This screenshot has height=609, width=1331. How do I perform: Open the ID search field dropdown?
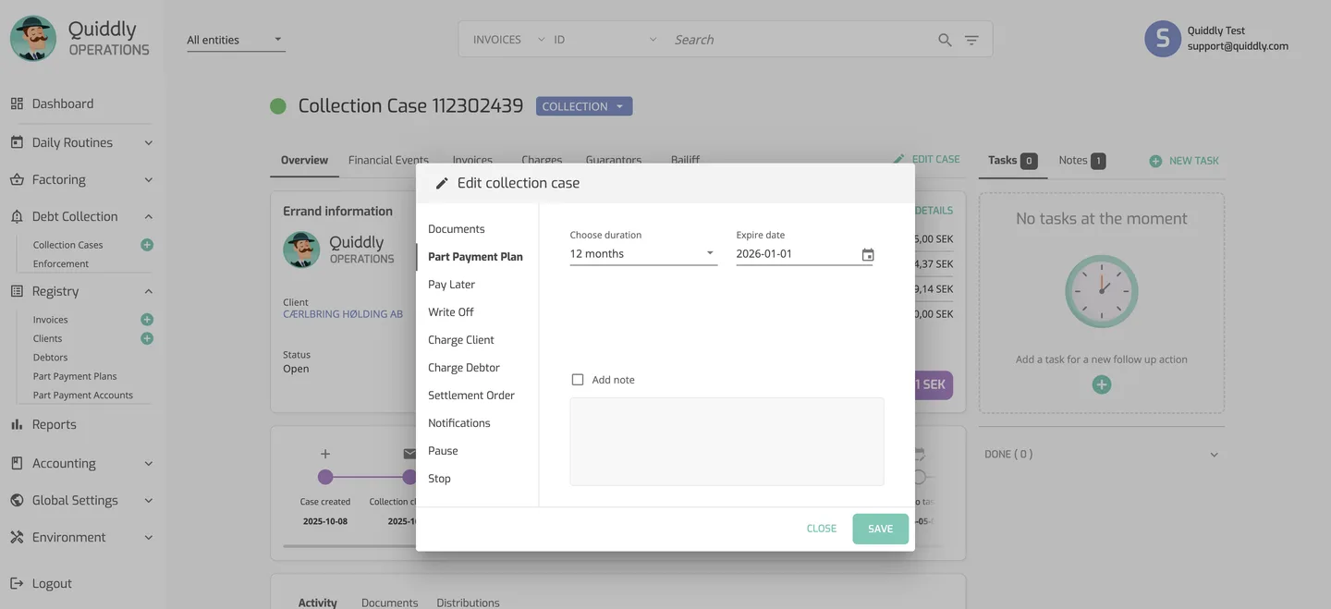click(605, 40)
